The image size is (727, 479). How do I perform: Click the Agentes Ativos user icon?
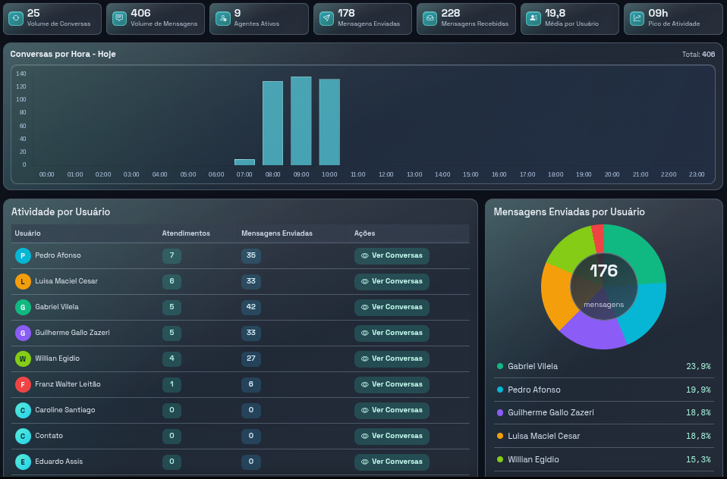223,18
